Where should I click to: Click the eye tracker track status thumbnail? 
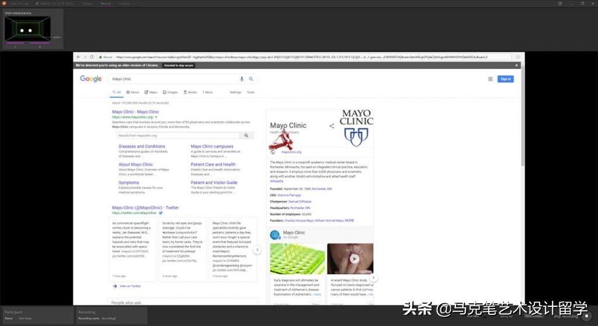click(27, 29)
